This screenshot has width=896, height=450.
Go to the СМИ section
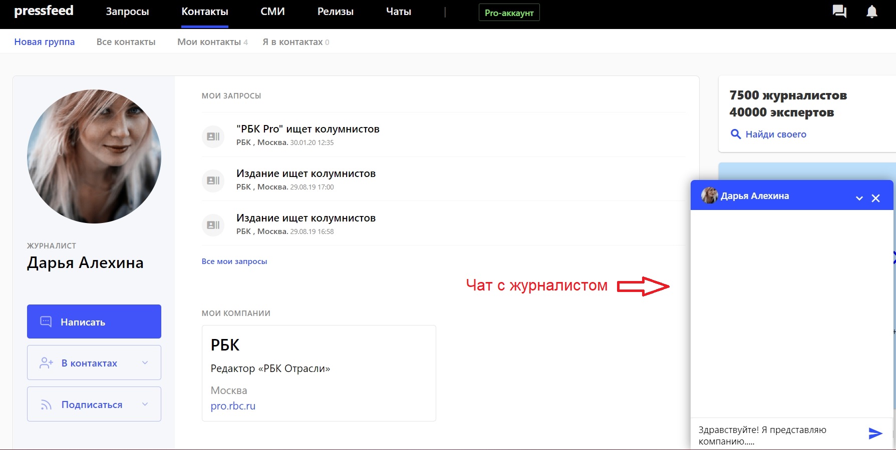pyautogui.click(x=272, y=12)
